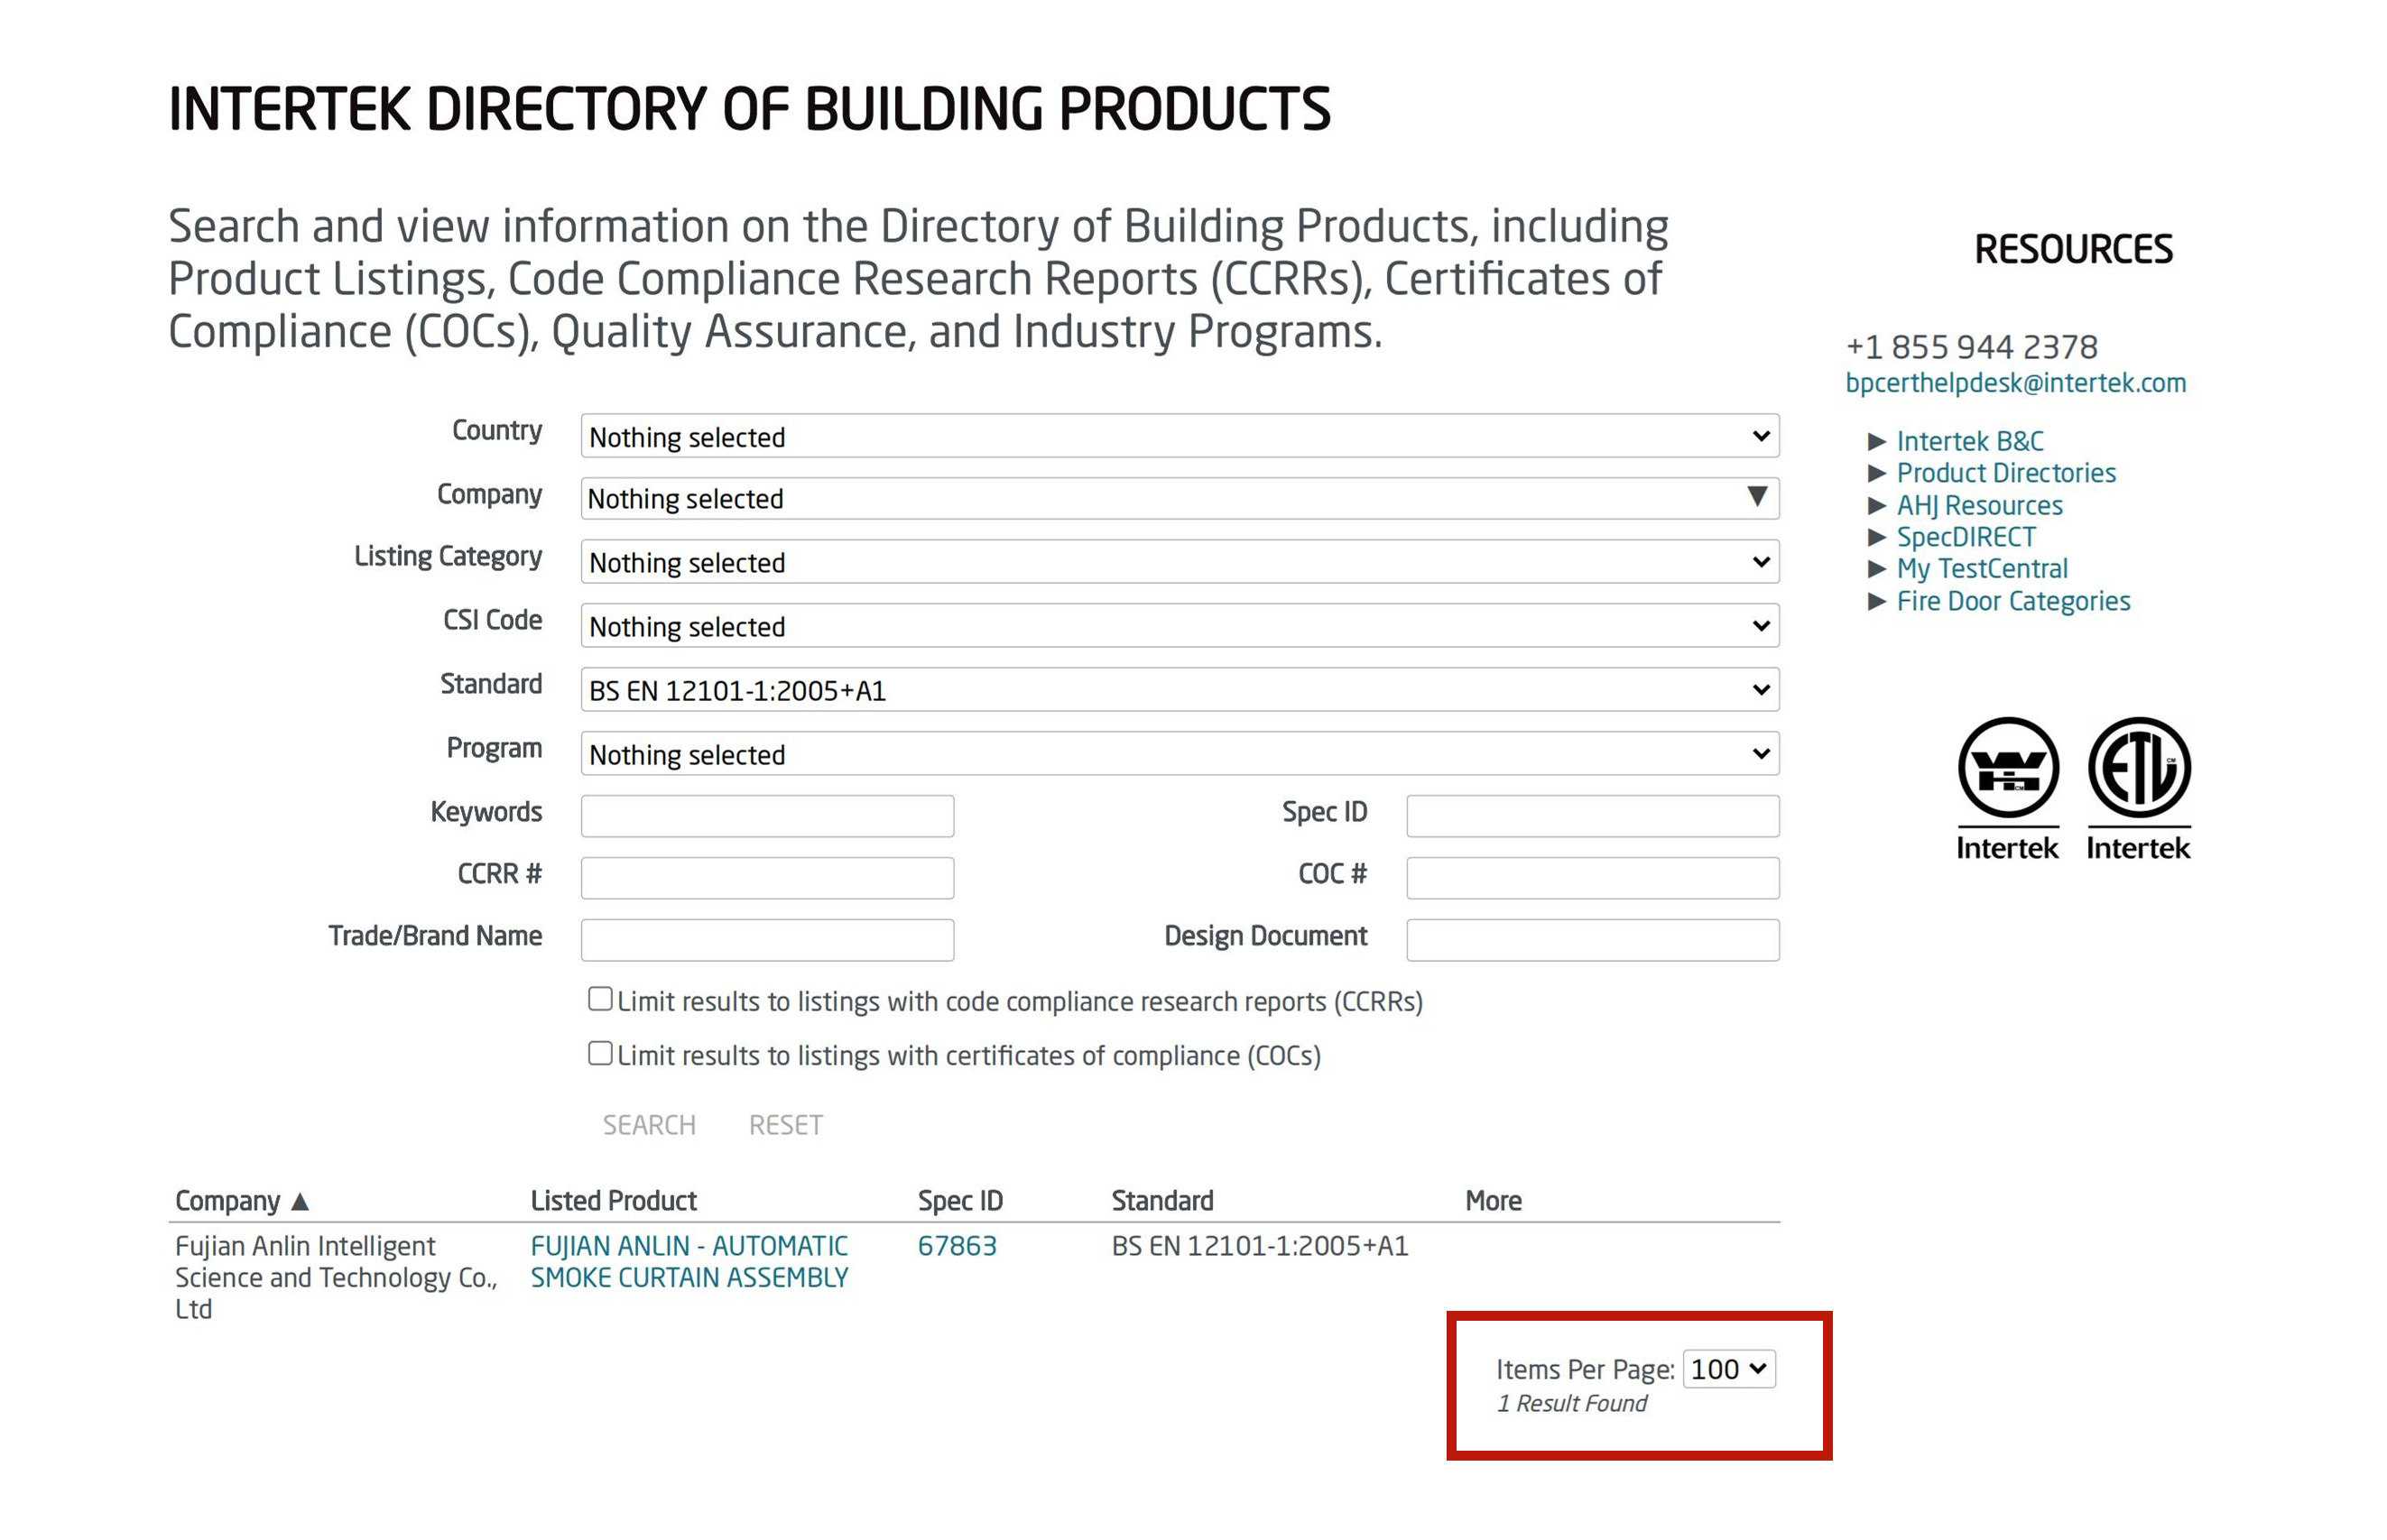Enable limit results to CCRRs checkbox
Image resolution: width=2387 pixels, height=1540 pixels.
[599, 999]
